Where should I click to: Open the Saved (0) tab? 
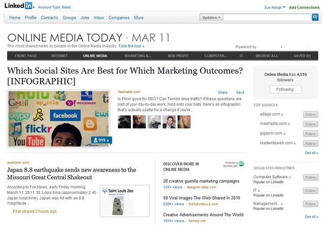pos(302,56)
